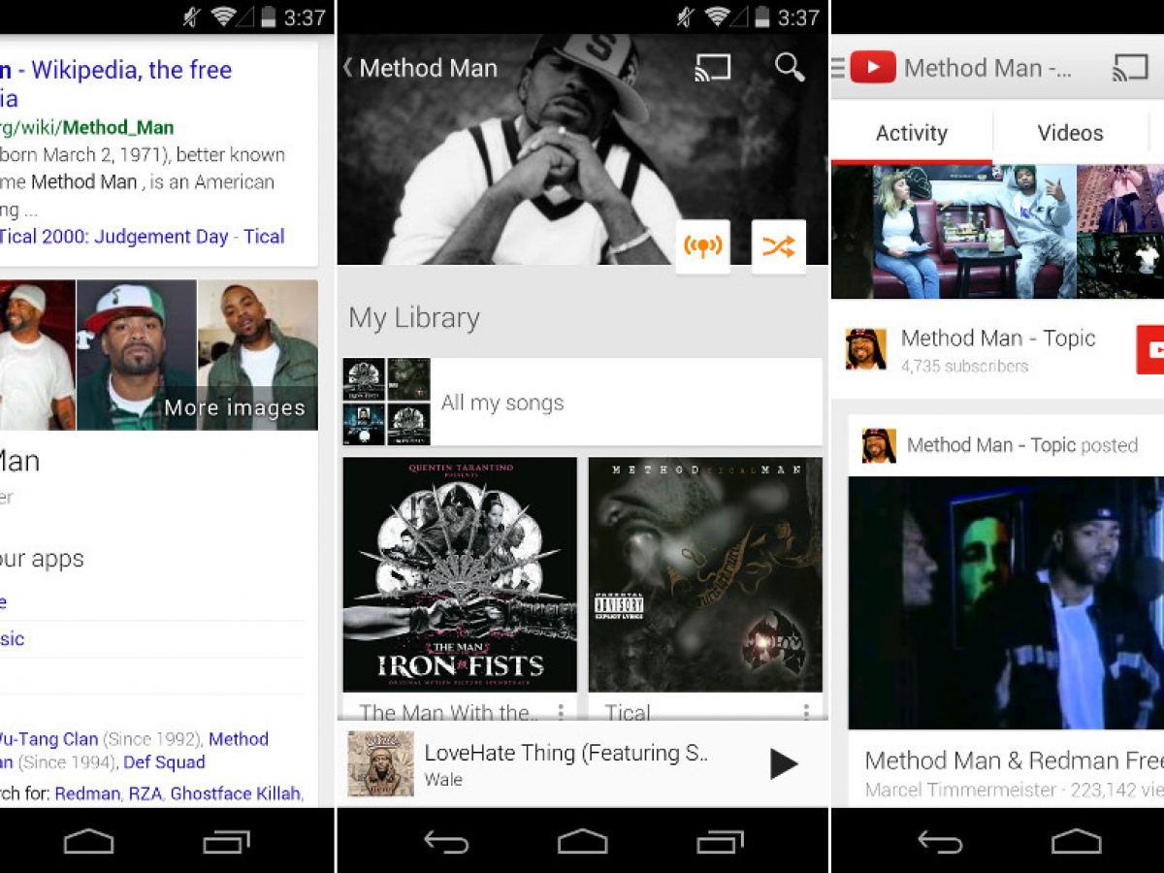1164x873 pixels.
Task: Subscribe to Method Man - Topic channel
Action: pos(1151,349)
